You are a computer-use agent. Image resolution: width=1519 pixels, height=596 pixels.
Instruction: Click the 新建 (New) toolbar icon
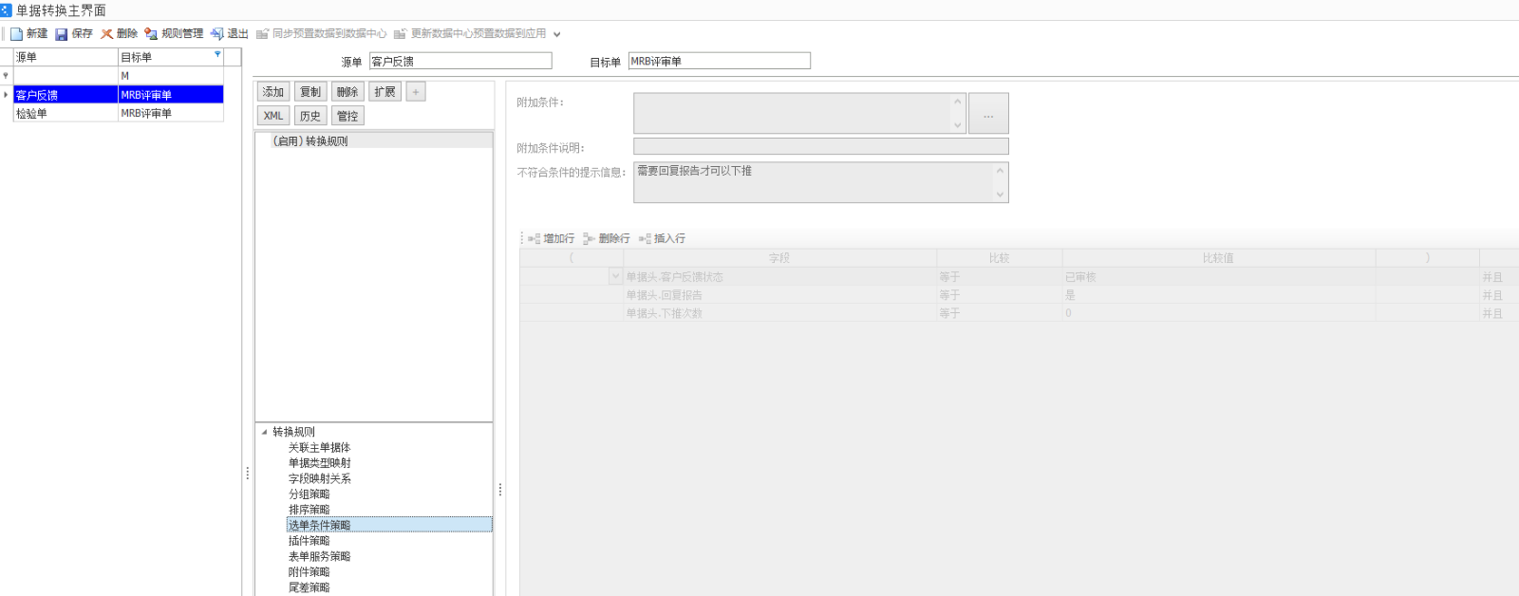pyautogui.click(x=17, y=34)
